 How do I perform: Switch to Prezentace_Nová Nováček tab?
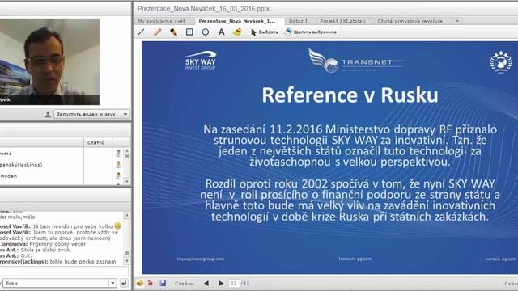pyautogui.click(x=236, y=21)
